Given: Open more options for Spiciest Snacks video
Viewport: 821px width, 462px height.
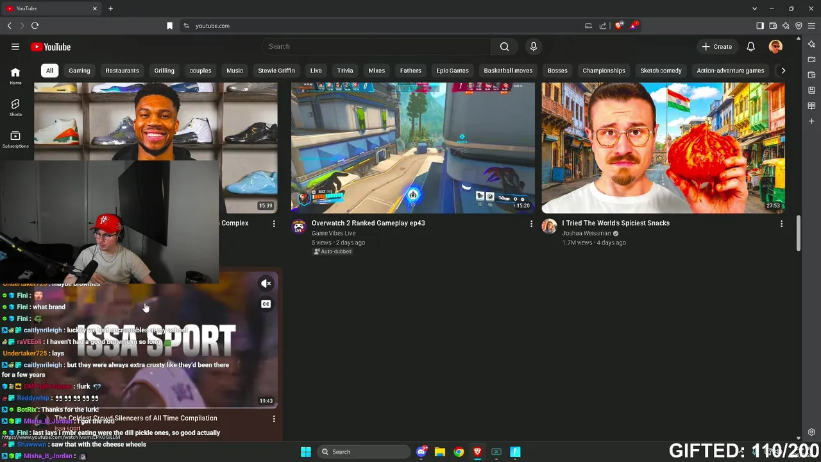Looking at the screenshot, I should [781, 223].
